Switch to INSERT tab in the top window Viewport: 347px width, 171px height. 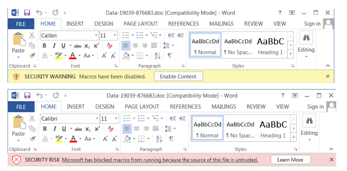[75, 24]
